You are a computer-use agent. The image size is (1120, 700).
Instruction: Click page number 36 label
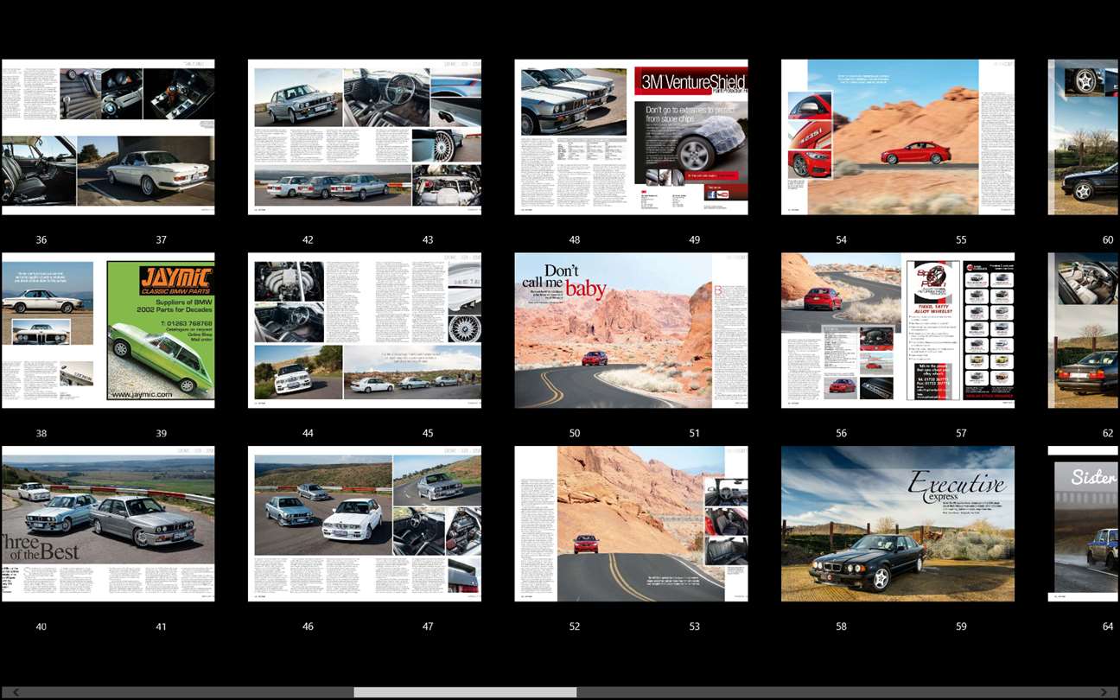pyautogui.click(x=41, y=240)
